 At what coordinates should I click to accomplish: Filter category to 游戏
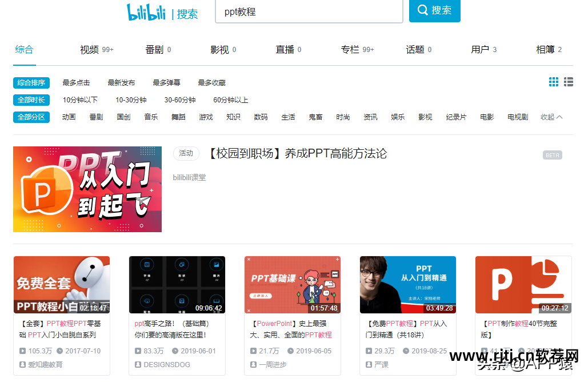206,117
